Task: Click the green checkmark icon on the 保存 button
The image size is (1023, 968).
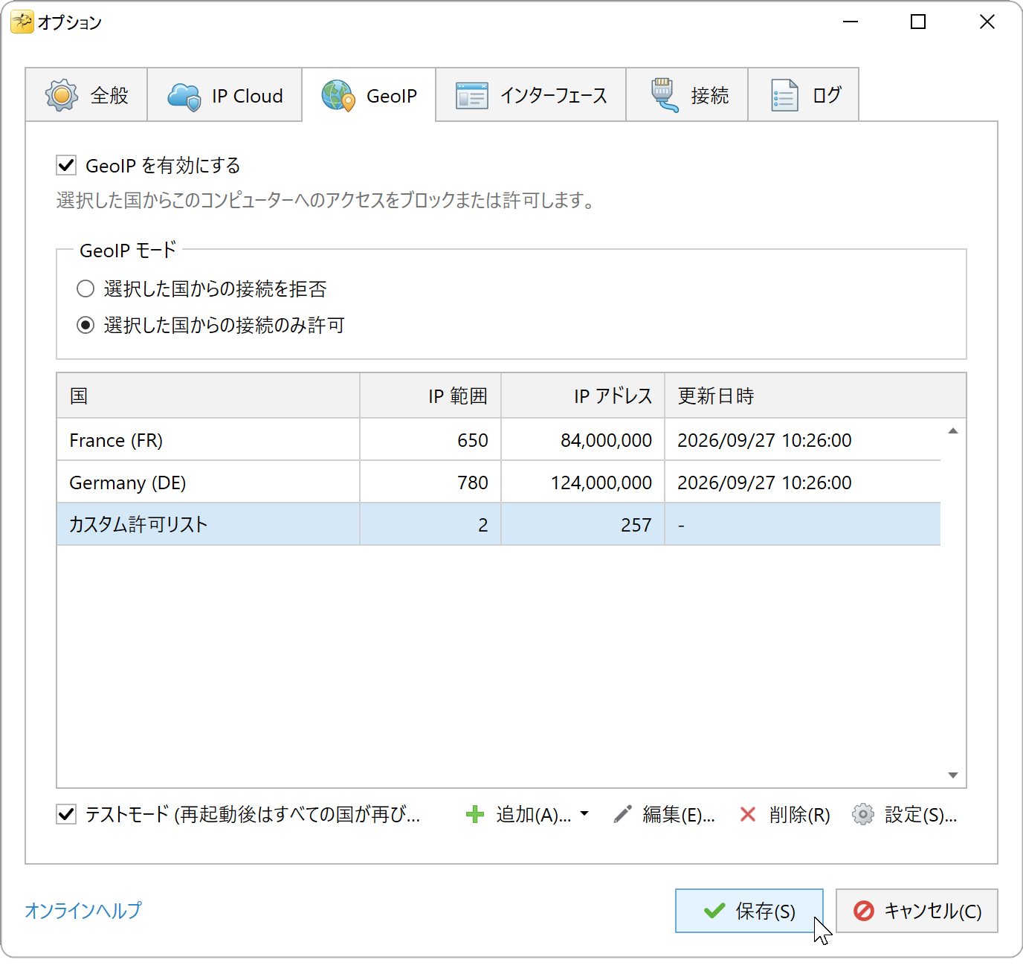Action: 714,911
